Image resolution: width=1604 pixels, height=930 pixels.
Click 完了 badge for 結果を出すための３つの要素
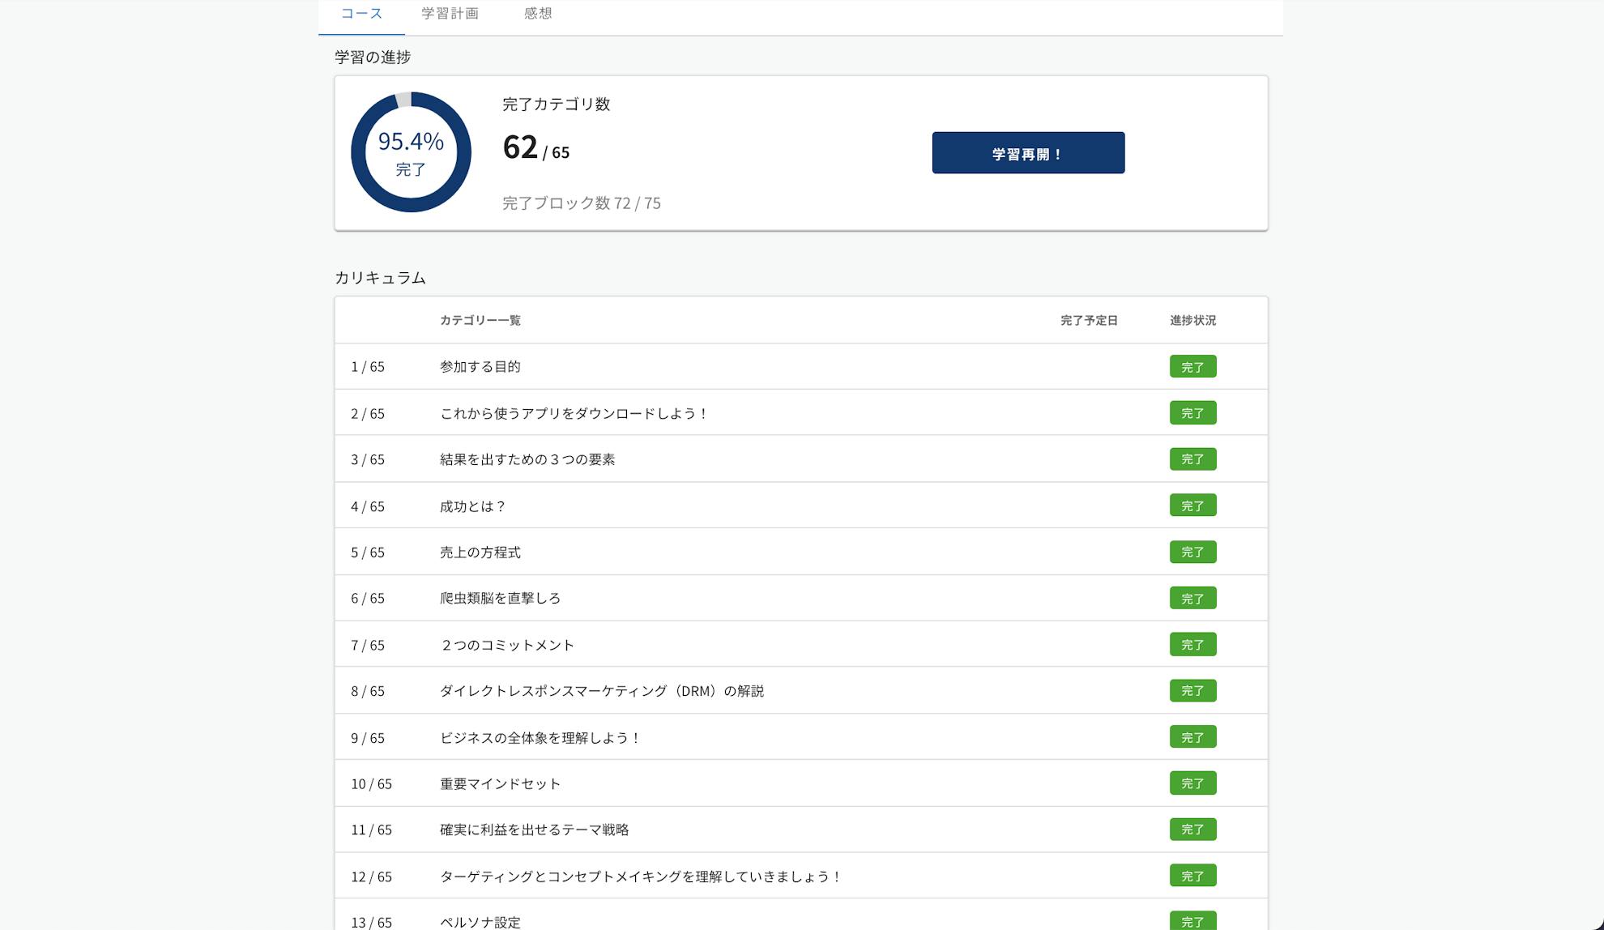pos(1192,459)
